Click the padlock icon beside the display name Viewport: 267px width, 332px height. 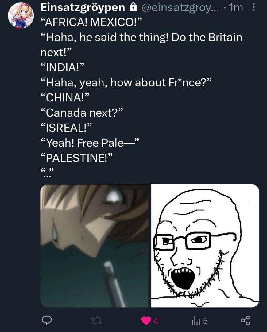tap(133, 8)
